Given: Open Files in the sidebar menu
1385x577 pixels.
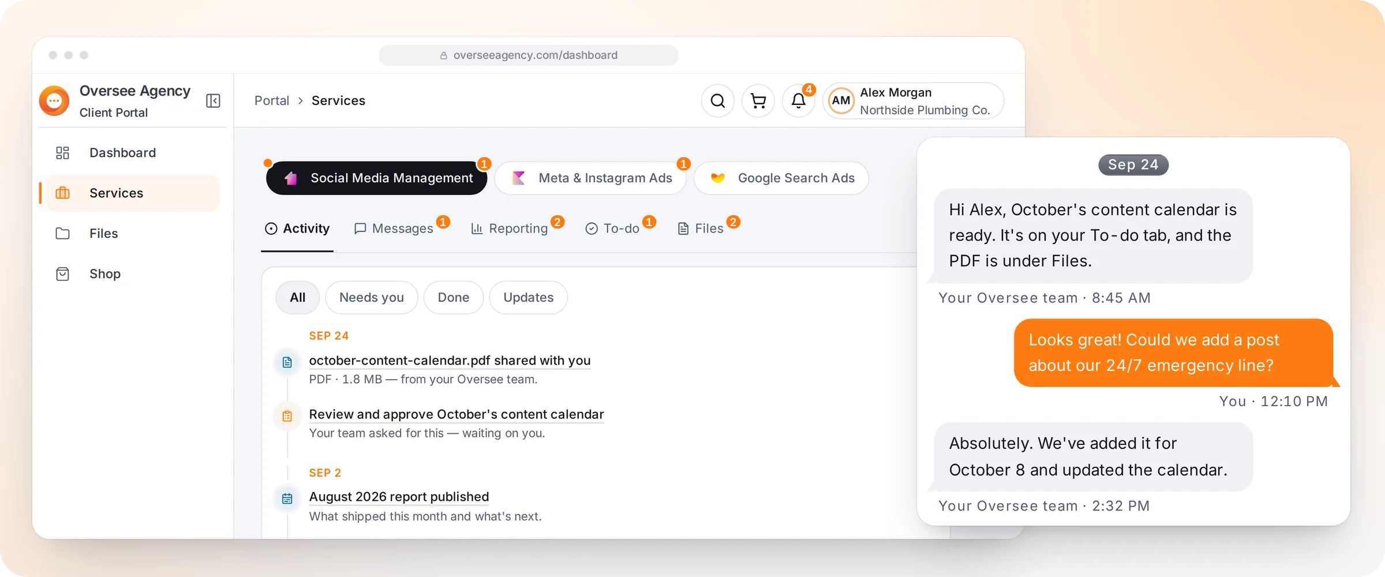Looking at the screenshot, I should tap(132, 234).
